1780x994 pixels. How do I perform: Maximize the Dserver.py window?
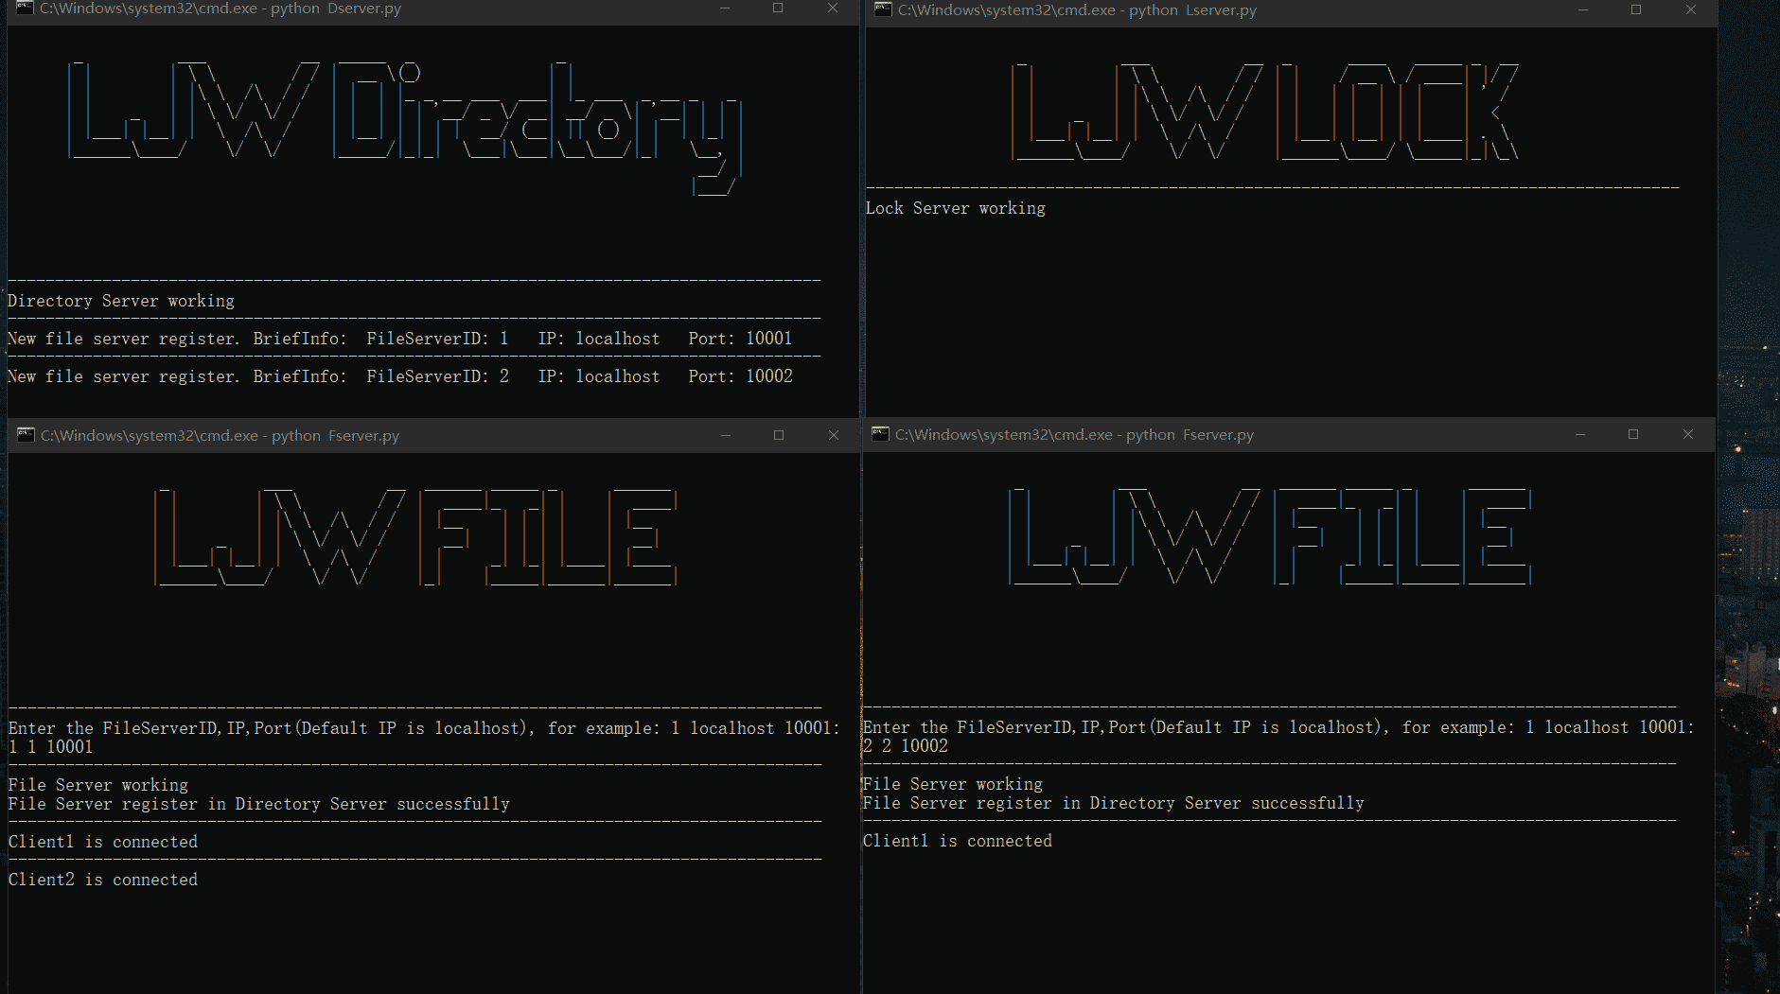pos(778,9)
